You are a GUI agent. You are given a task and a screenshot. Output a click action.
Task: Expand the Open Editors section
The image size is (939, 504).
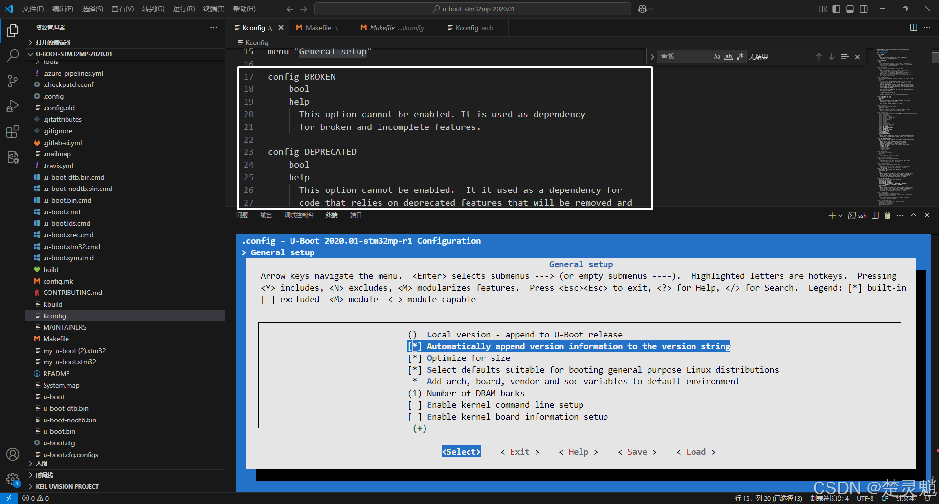click(x=125, y=42)
